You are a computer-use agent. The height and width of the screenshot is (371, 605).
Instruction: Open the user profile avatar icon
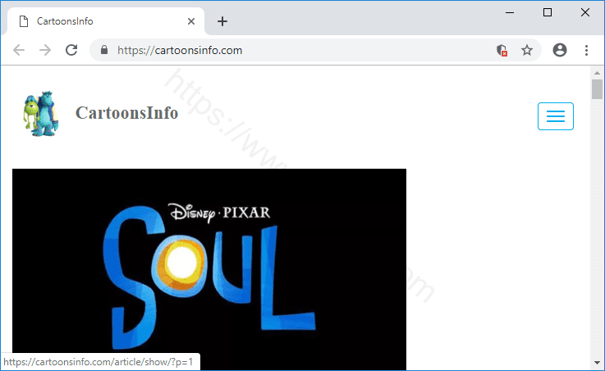(x=560, y=50)
